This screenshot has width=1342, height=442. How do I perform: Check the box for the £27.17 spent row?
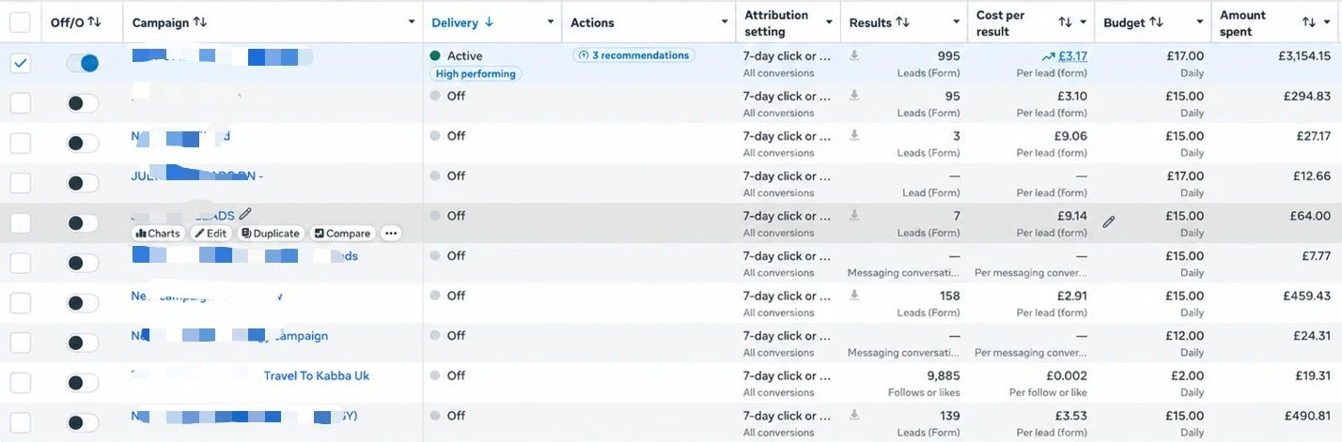(x=21, y=143)
